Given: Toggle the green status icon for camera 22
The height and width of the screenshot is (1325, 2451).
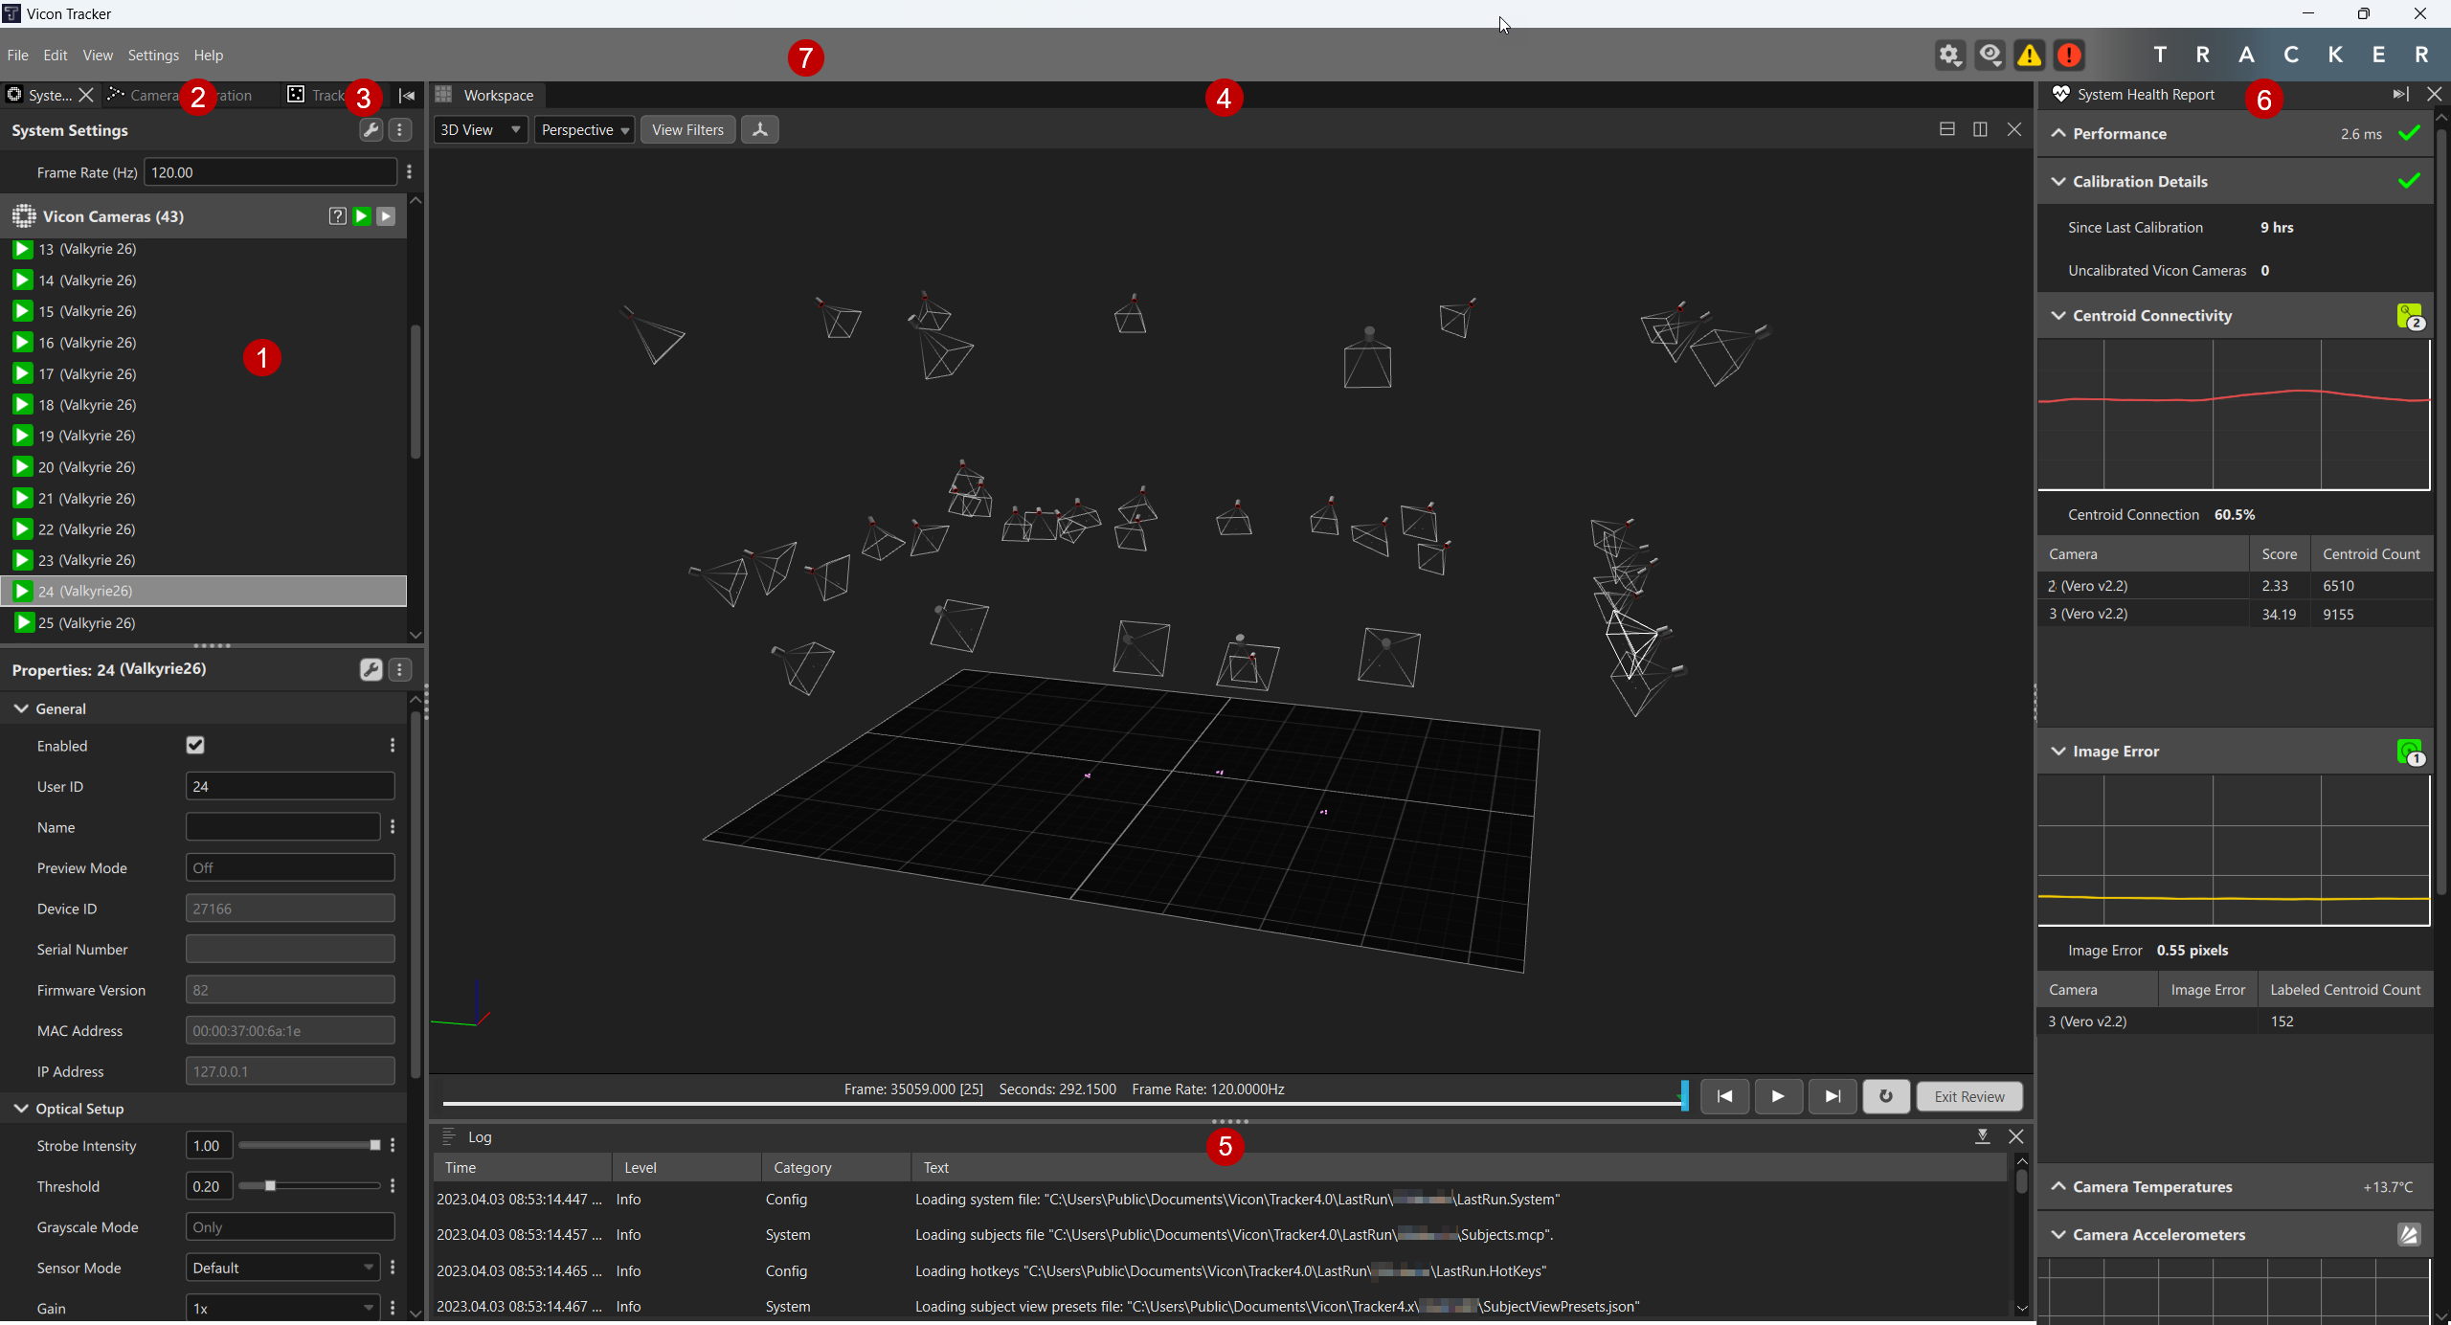Looking at the screenshot, I should pos(22,529).
